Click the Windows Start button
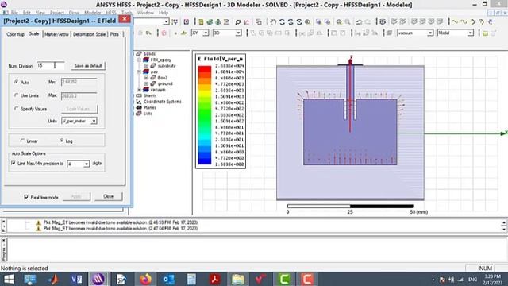508x286 pixels. (9, 279)
